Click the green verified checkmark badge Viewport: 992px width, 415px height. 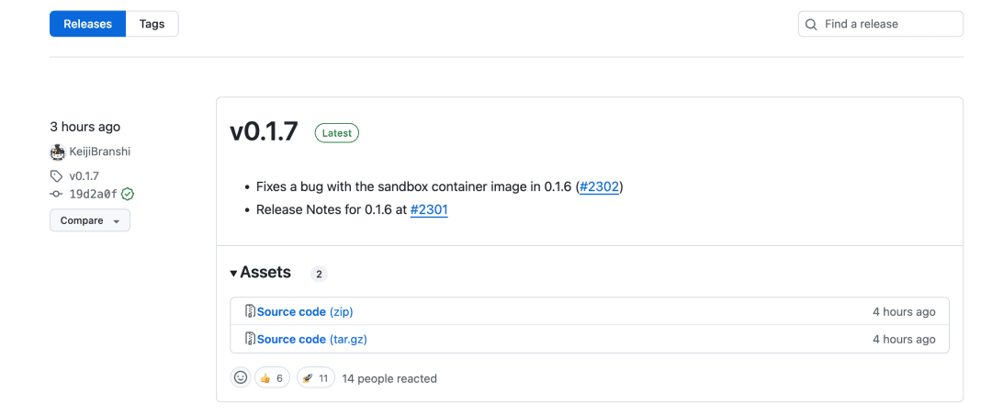[x=128, y=195]
